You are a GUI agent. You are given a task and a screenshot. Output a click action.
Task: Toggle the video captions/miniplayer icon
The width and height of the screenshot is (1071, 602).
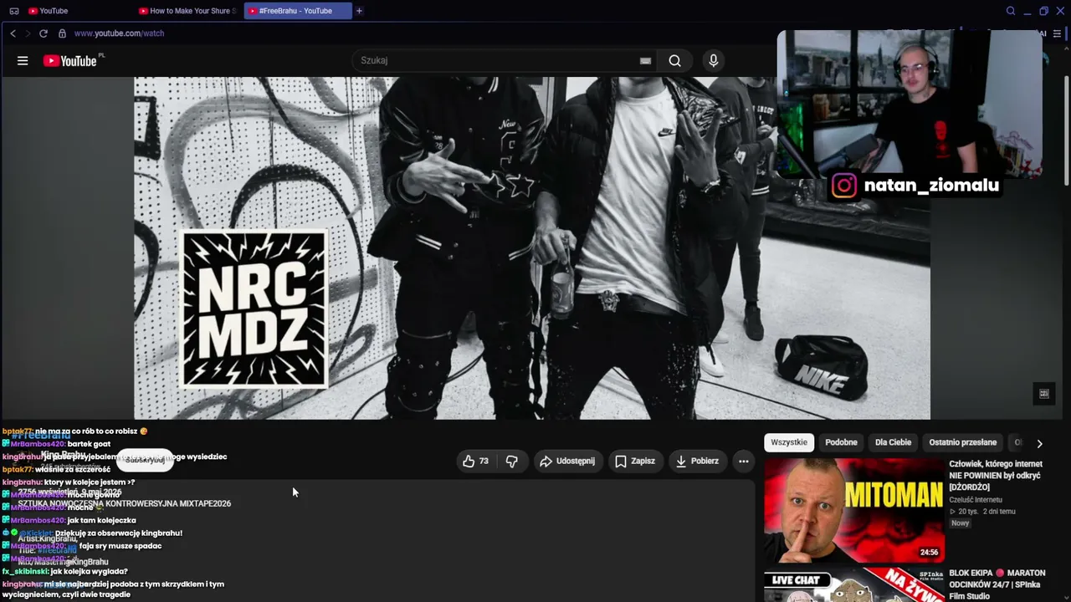[1043, 394]
